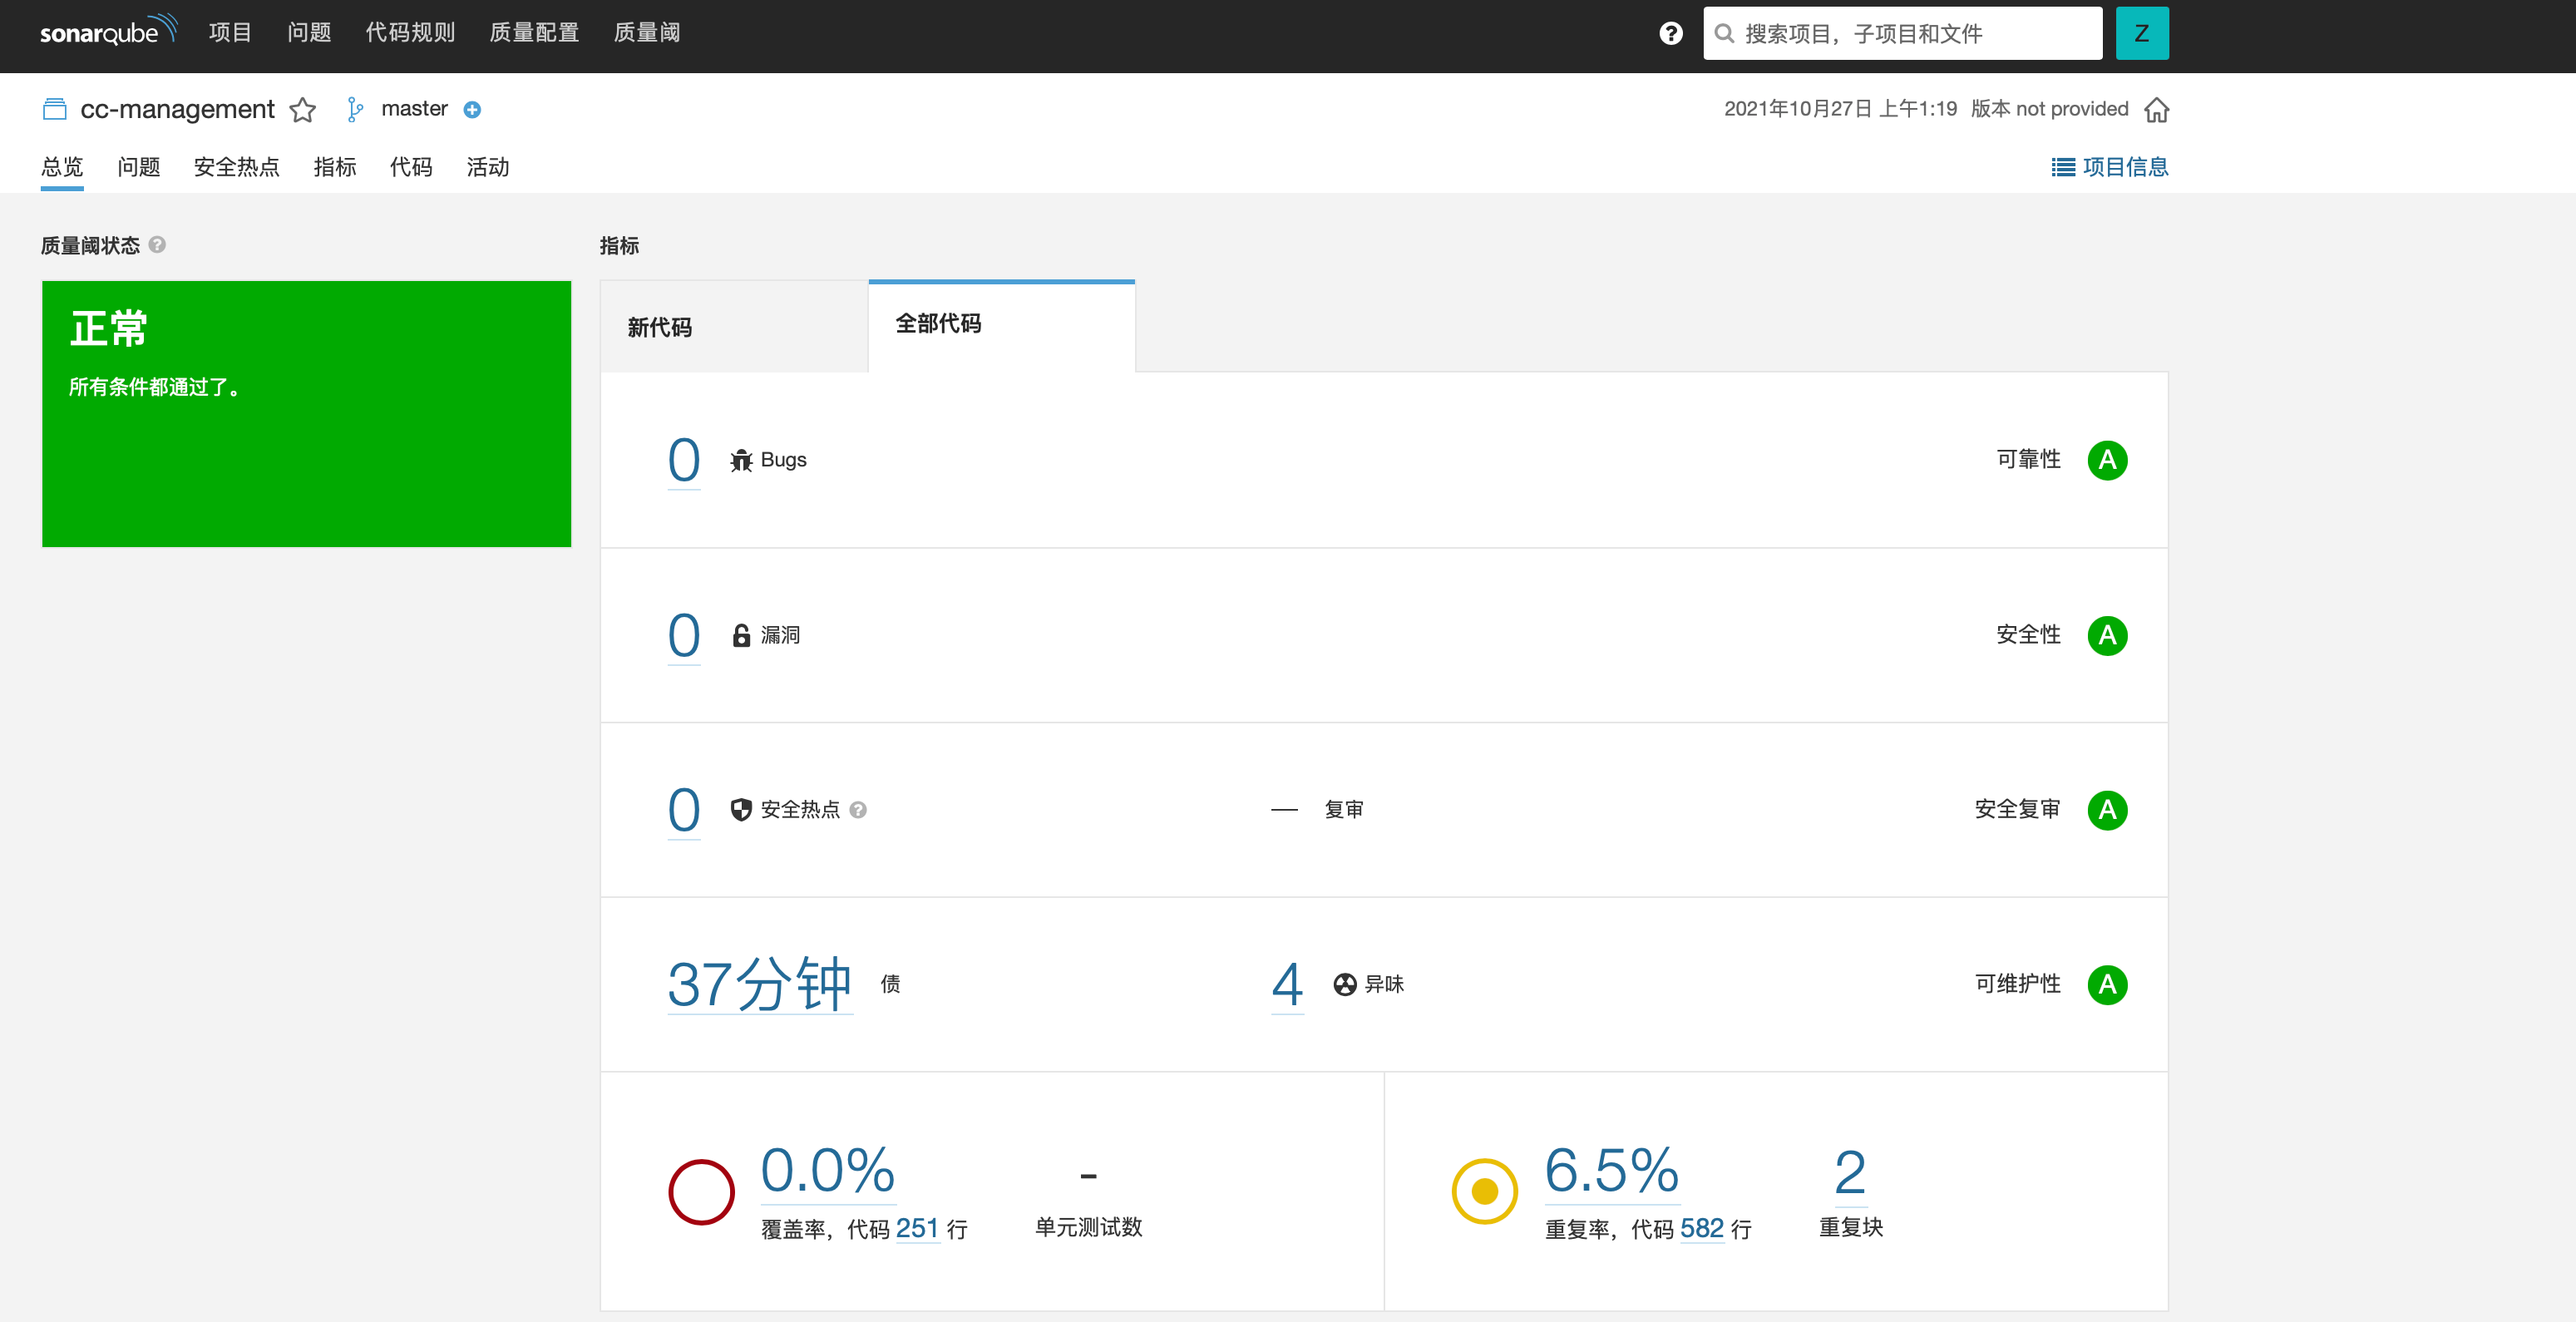Click the SonarQube logo
Screen dimensions: 2576x1322
tap(108, 32)
